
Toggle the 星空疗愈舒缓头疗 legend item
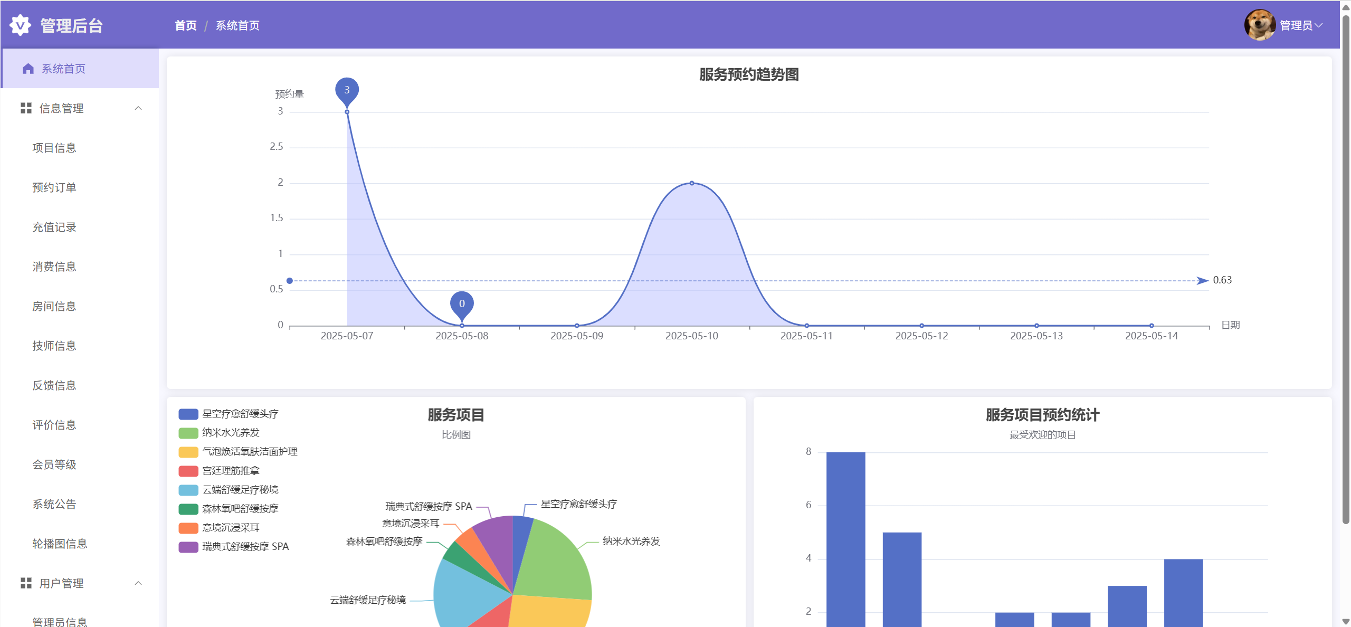tap(240, 414)
